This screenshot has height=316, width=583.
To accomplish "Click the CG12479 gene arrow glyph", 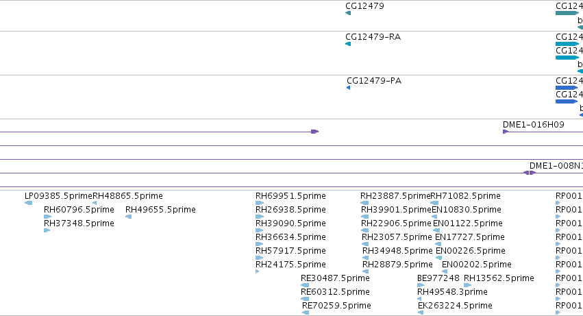I will click(348, 13).
